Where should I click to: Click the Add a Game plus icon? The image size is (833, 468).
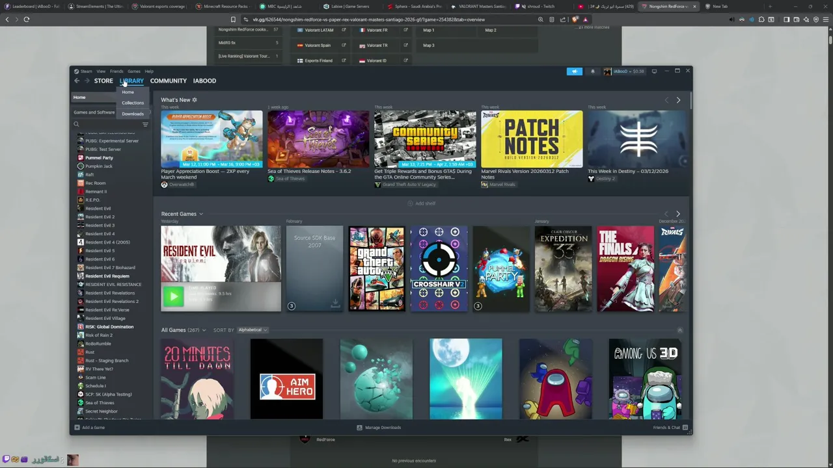pyautogui.click(x=77, y=428)
